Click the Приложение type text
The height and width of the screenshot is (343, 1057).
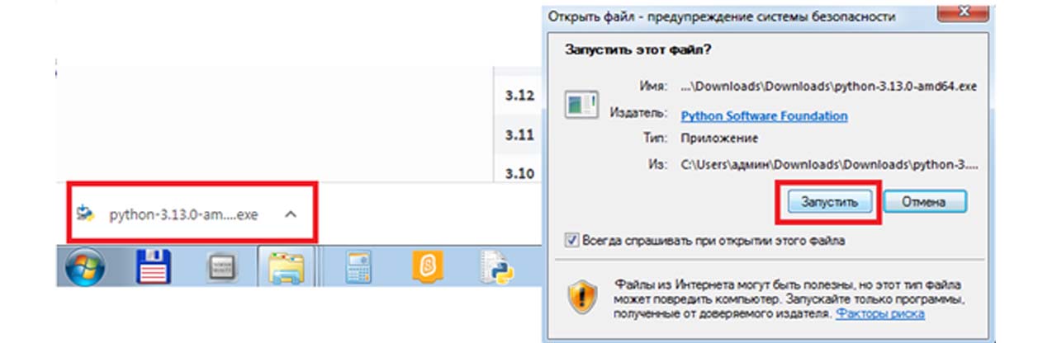tap(719, 139)
